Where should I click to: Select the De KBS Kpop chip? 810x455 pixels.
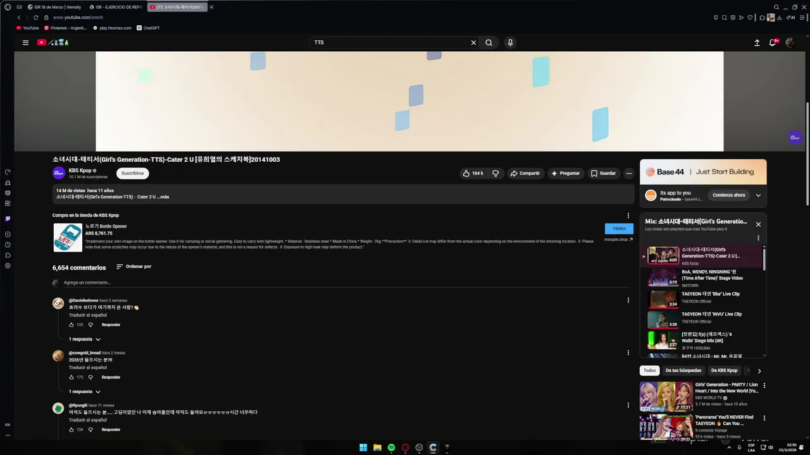(x=724, y=370)
